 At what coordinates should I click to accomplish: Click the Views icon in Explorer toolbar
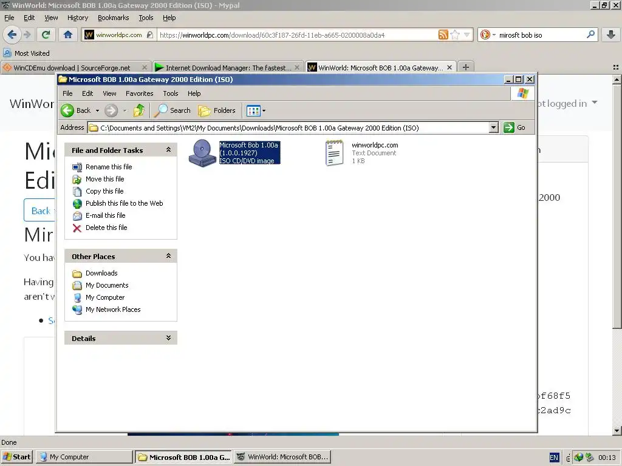coord(253,110)
